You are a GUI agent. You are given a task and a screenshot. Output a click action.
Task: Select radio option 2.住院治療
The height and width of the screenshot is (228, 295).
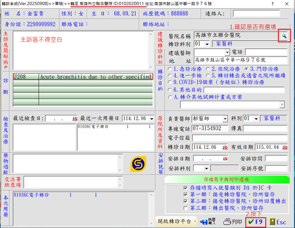pos(207,69)
